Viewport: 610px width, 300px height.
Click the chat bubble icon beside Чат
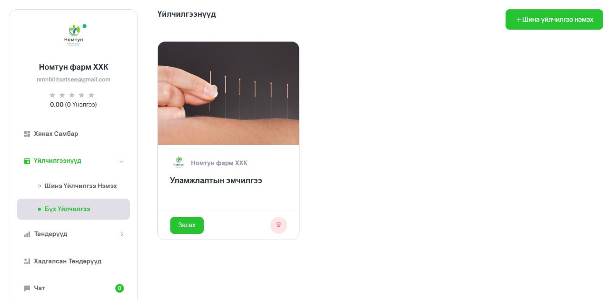27,288
